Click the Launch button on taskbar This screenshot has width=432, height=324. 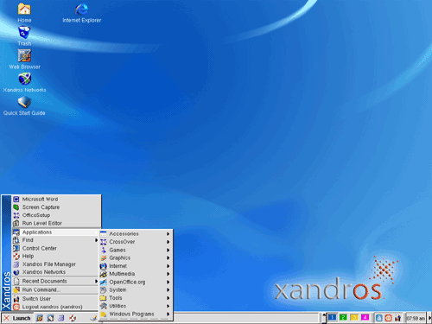point(17,318)
